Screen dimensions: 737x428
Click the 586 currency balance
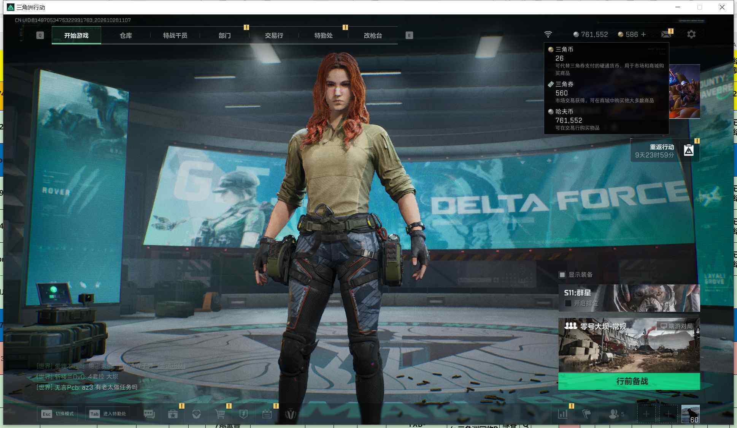(628, 35)
